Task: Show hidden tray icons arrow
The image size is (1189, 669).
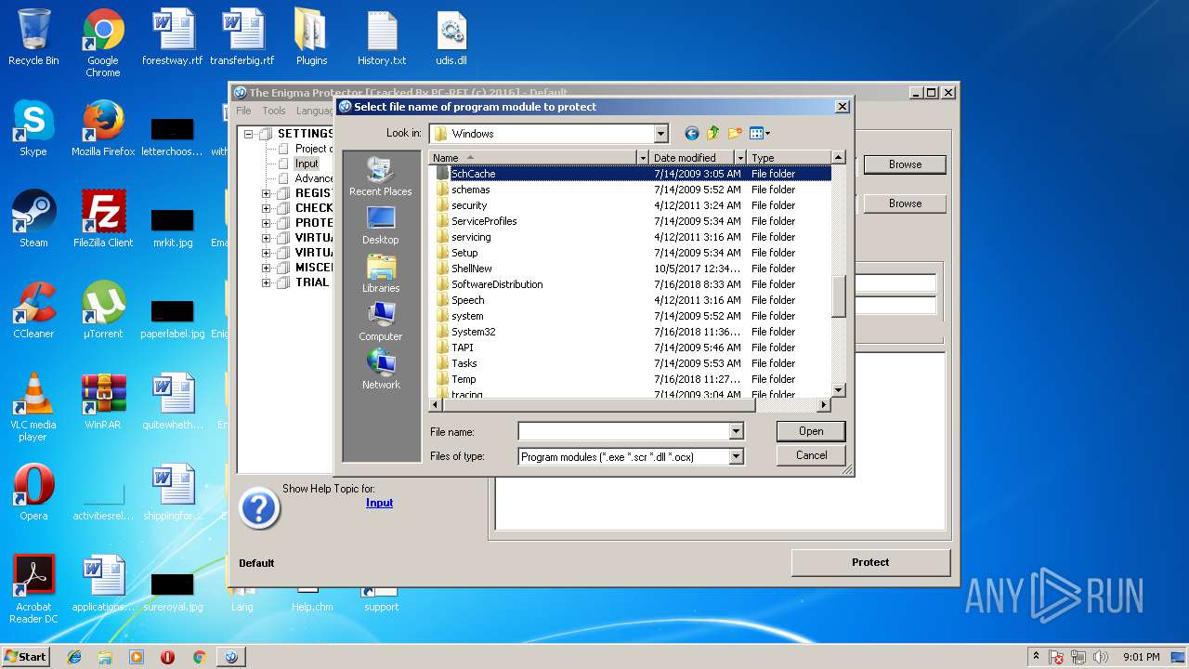Action: pos(1036,657)
